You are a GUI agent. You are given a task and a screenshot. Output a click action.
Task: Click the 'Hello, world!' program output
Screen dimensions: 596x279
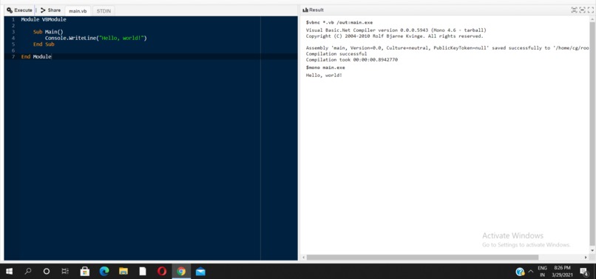[x=324, y=75]
